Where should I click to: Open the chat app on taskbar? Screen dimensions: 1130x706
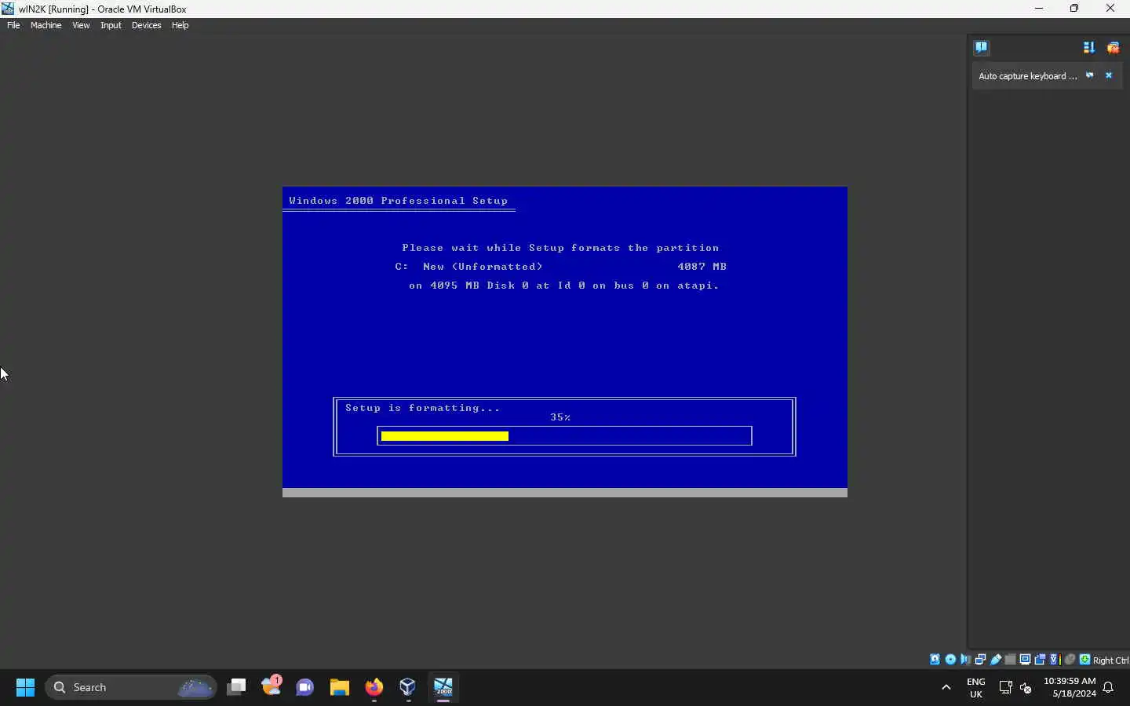pyautogui.click(x=305, y=687)
